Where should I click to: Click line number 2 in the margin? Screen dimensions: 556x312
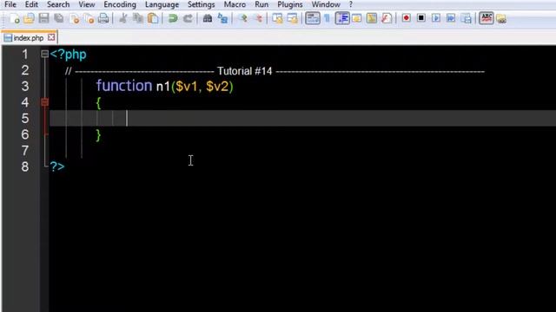[25, 70]
